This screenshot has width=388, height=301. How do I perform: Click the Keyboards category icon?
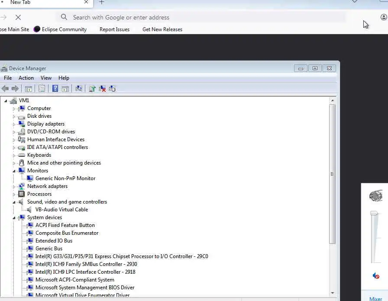click(x=22, y=155)
